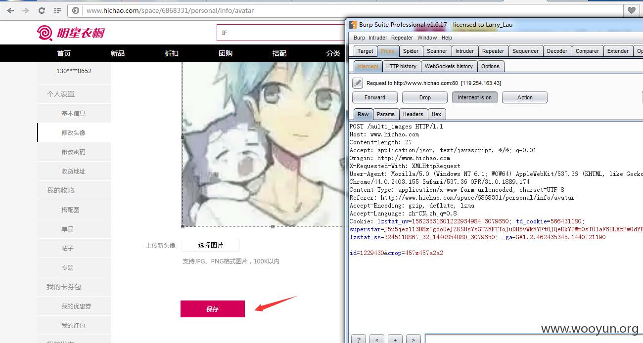The image size is (643, 343).
Task: Click the site search box containing IF
Action: [282, 33]
